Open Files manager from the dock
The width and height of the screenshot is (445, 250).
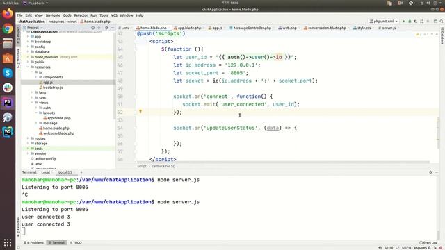click(8, 43)
